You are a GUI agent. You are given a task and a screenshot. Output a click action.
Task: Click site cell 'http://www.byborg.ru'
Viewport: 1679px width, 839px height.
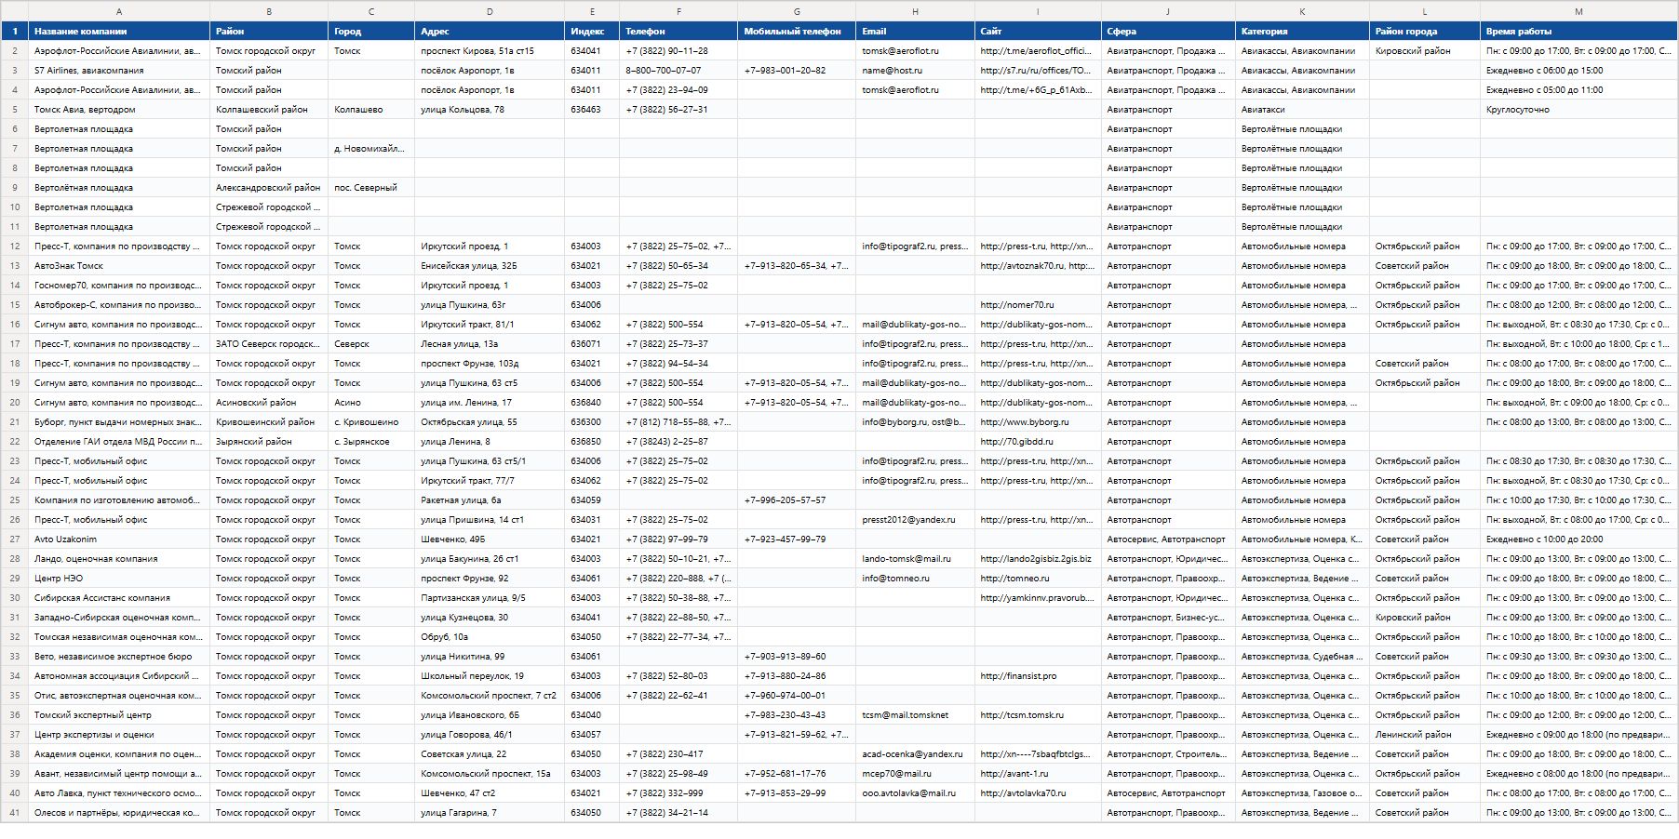click(x=1038, y=422)
